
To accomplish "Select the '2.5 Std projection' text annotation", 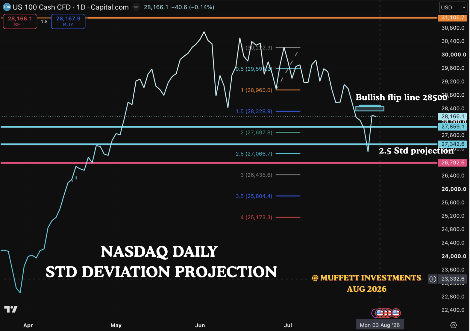I will coord(416,151).
